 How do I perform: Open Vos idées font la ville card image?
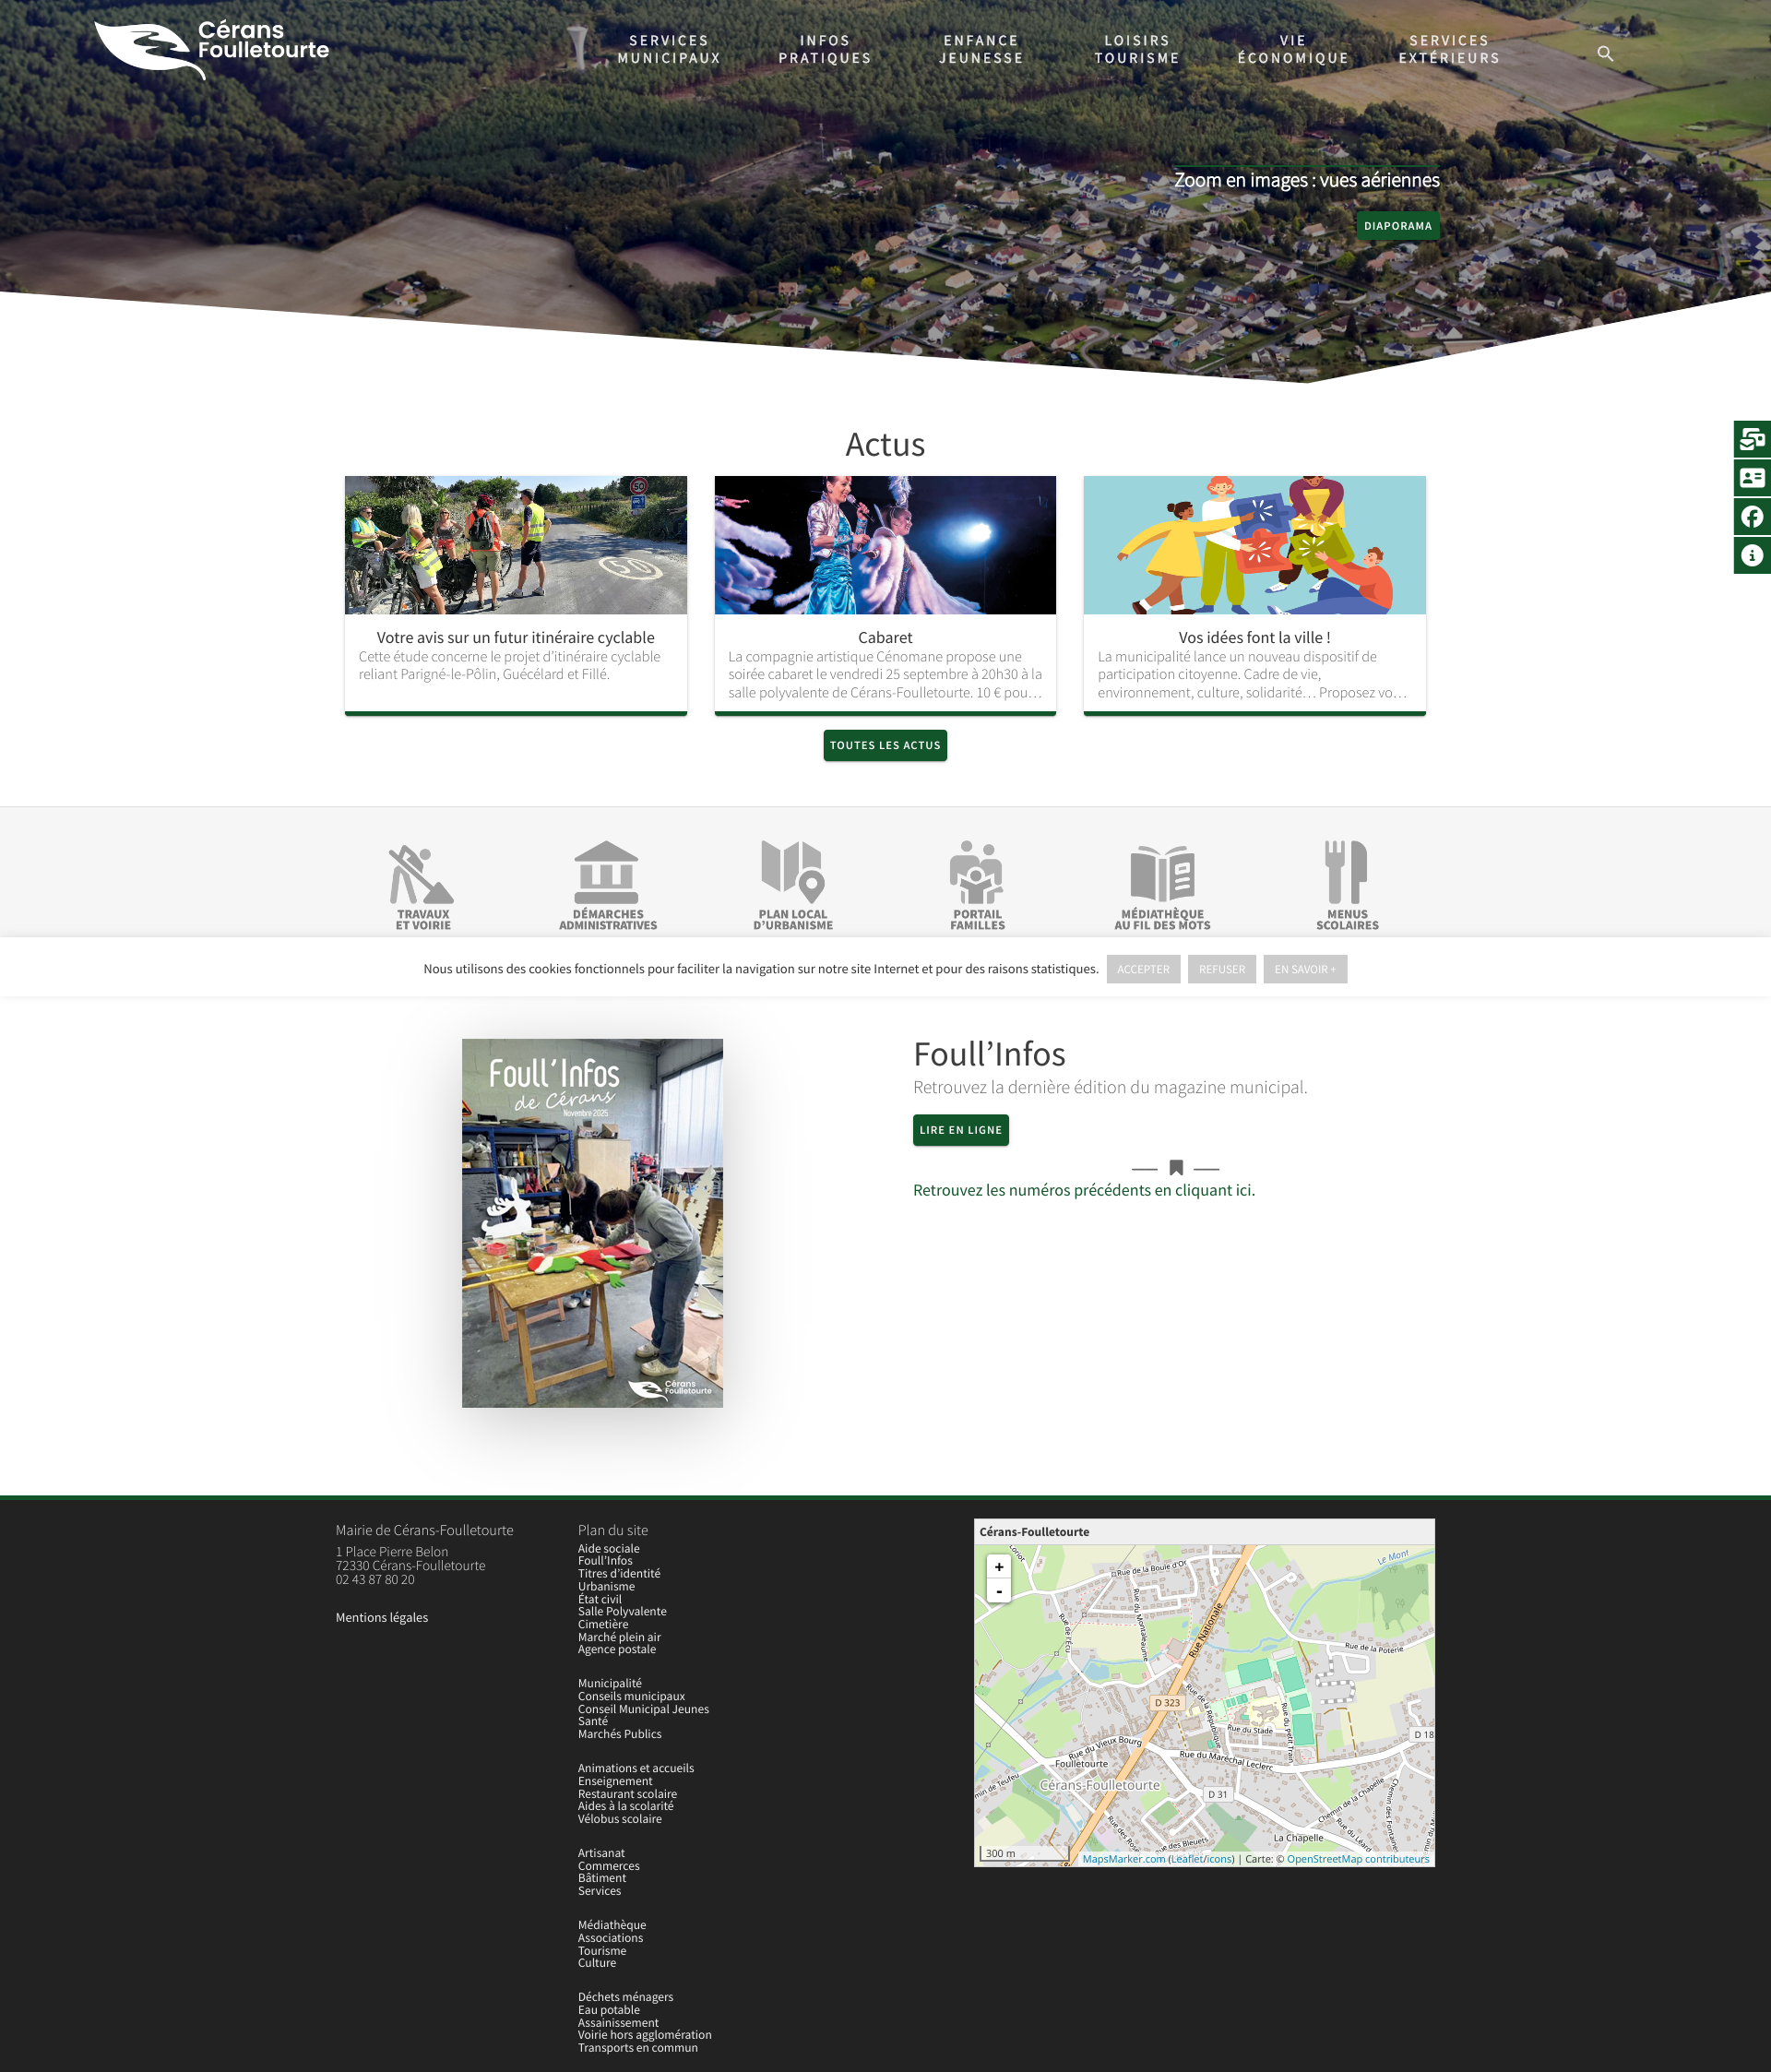[x=1254, y=545]
